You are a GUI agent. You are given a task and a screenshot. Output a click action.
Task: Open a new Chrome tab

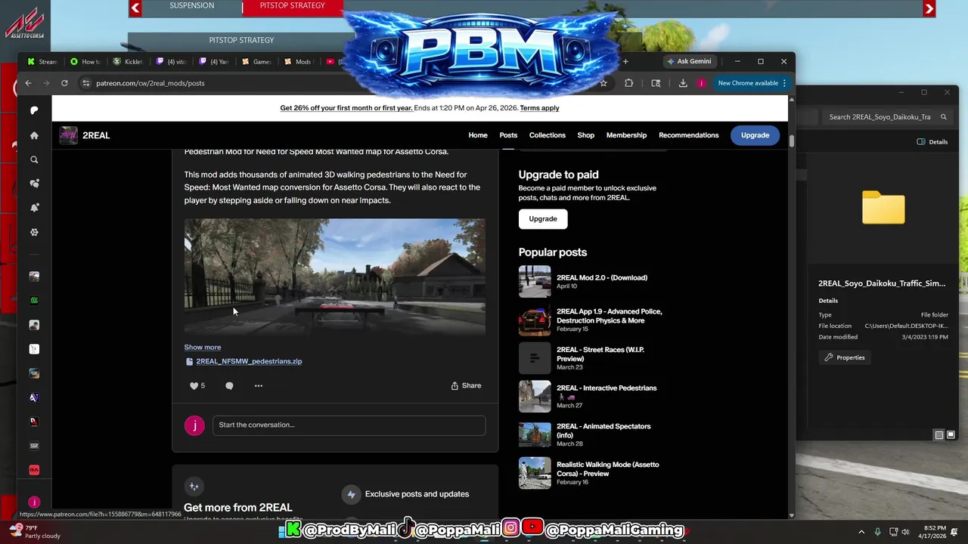625,61
